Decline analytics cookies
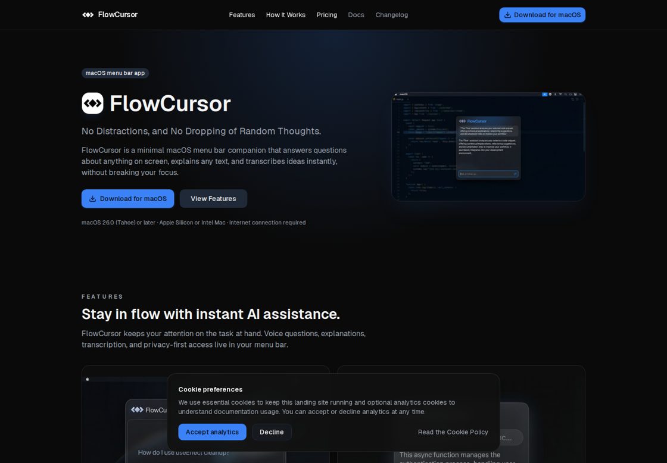Screen dimensions: 667x463 [x=272, y=432]
